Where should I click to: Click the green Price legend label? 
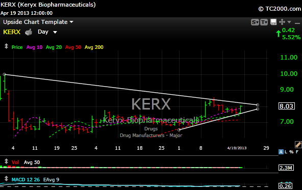pos(17,47)
